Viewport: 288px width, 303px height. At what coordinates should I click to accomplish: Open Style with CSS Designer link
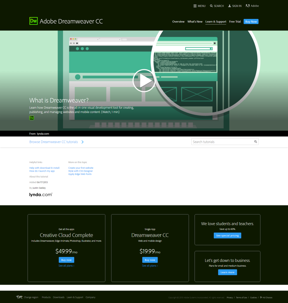(80, 171)
